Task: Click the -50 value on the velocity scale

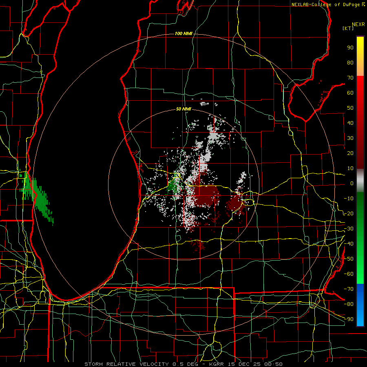Action: point(349,259)
